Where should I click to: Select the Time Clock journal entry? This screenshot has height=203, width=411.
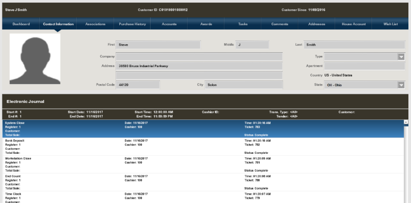tap(203, 197)
